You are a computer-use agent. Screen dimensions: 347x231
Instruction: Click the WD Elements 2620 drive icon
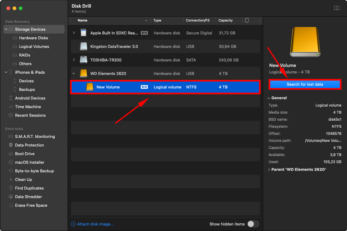[x=83, y=73]
